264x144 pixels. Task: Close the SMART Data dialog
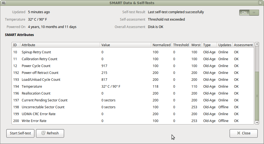click(243, 133)
